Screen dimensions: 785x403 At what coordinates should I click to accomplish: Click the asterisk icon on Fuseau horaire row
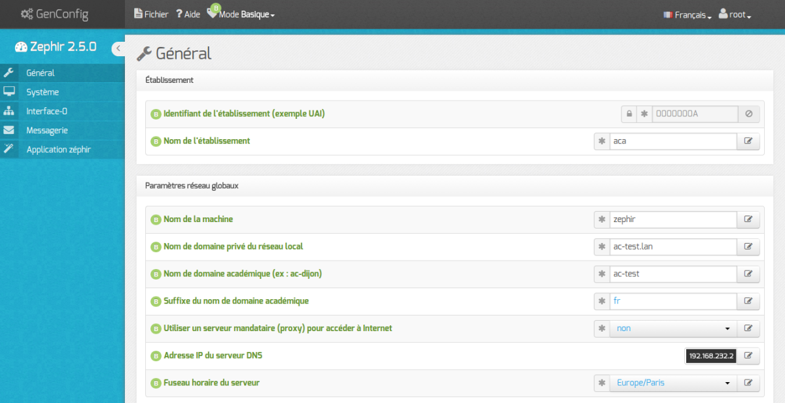602,383
